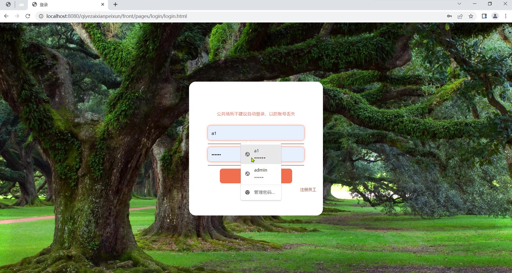The height and width of the screenshot is (273, 512).
Task: Go back to the previous page
Action: click(6, 16)
